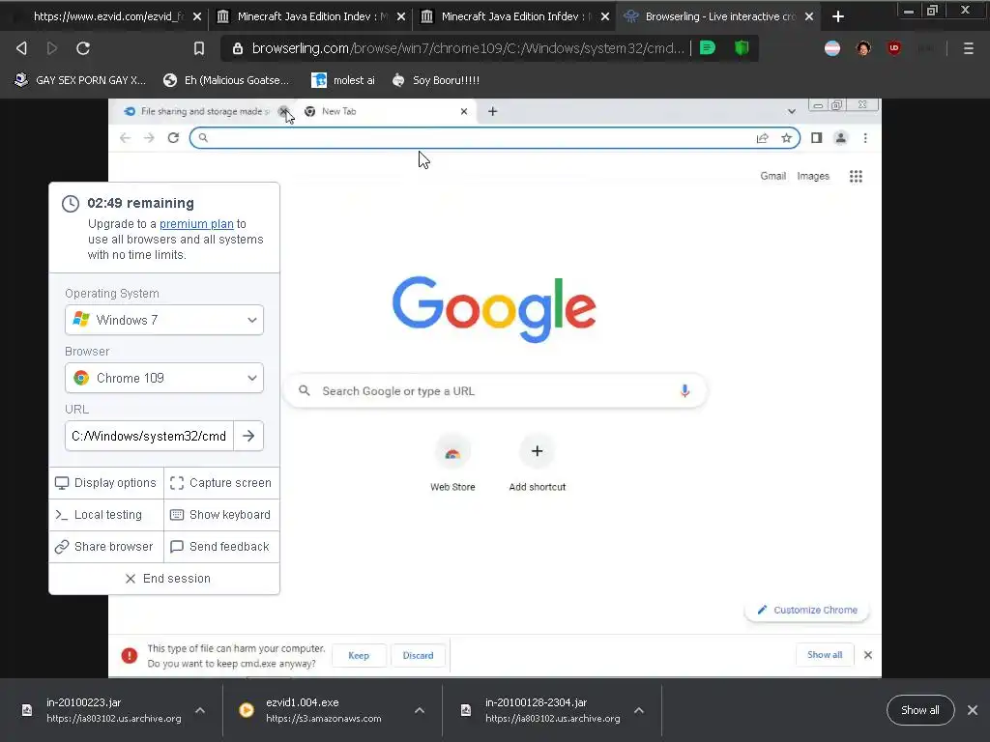The image size is (990, 742).
Task: Submit the URL with arrow button
Action: pyautogui.click(x=248, y=436)
